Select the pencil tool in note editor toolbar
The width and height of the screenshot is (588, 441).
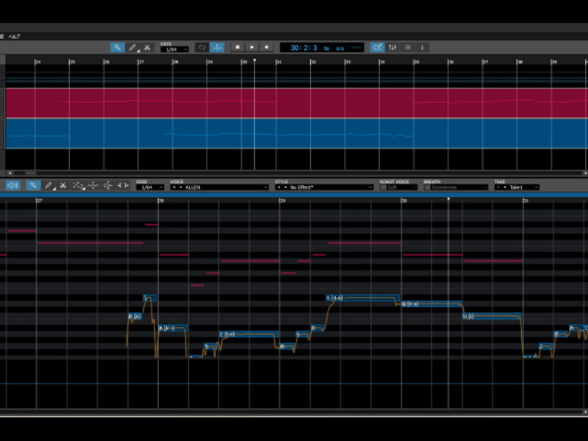coord(49,186)
